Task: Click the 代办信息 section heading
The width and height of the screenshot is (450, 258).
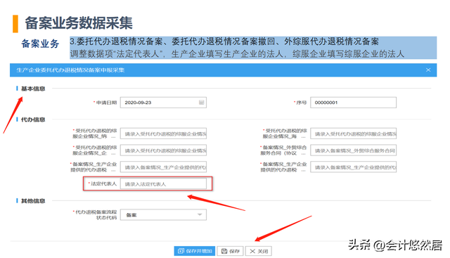Action: [x=33, y=120]
